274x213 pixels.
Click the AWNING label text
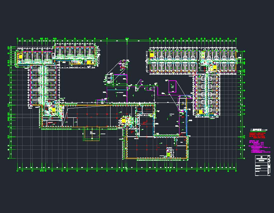pos(93,133)
